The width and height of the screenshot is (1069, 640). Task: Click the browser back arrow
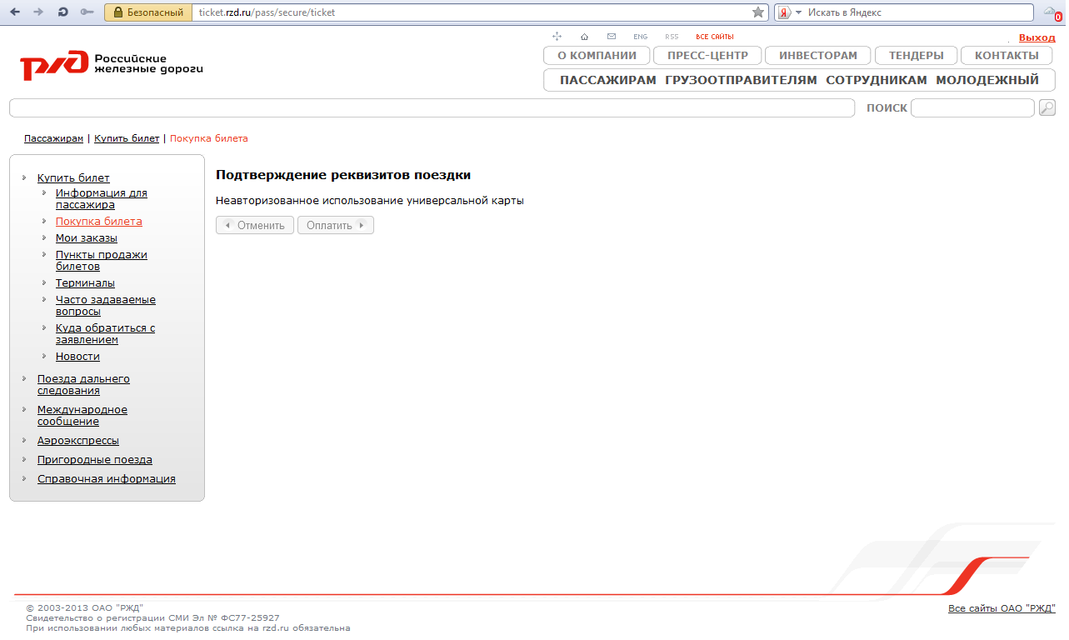(x=15, y=12)
